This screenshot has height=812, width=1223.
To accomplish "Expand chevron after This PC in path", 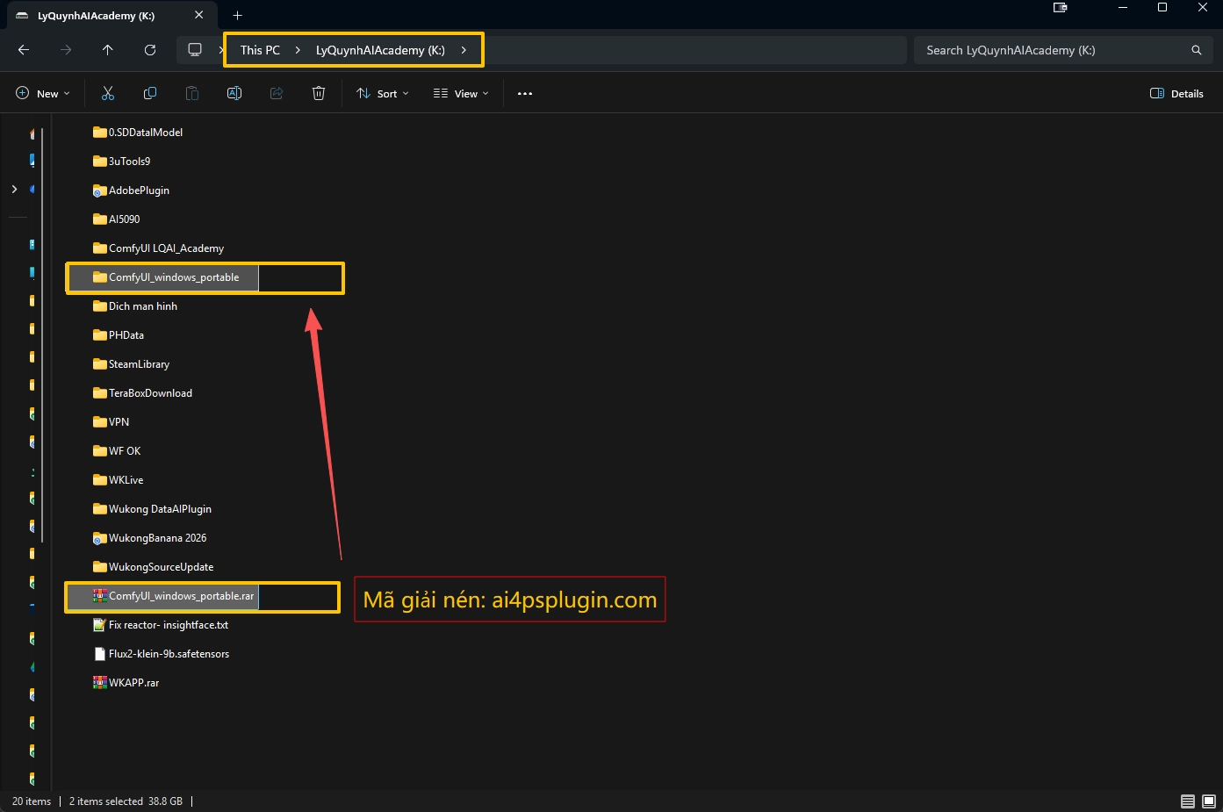I will tap(298, 50).
